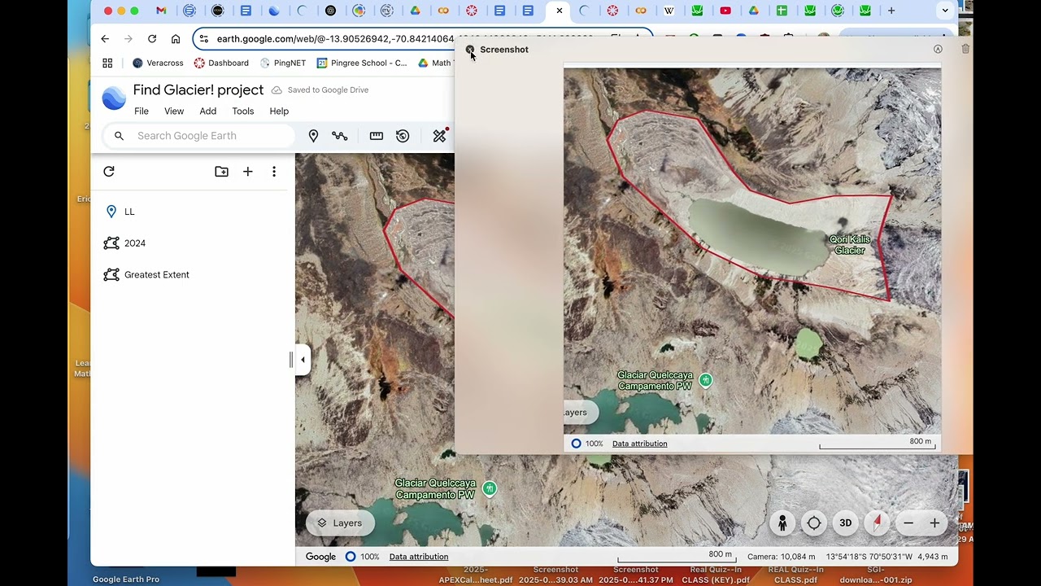Screen dimensions: 1041x586
Task: Toggle 3D view mode
Action: [846, 523]
